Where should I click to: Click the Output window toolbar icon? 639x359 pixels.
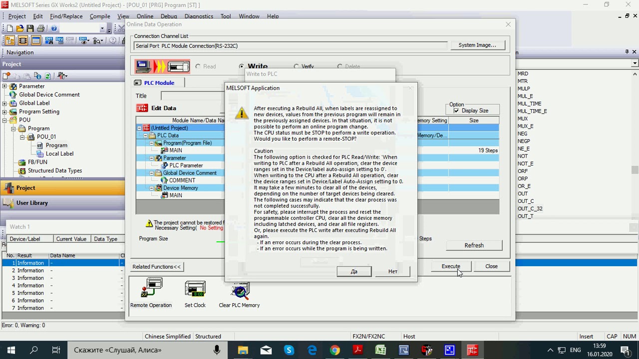point(36,40)
